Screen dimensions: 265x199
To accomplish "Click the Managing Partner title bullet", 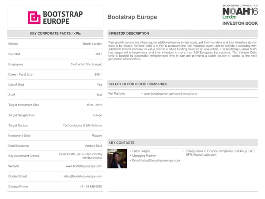I will 144,156.
